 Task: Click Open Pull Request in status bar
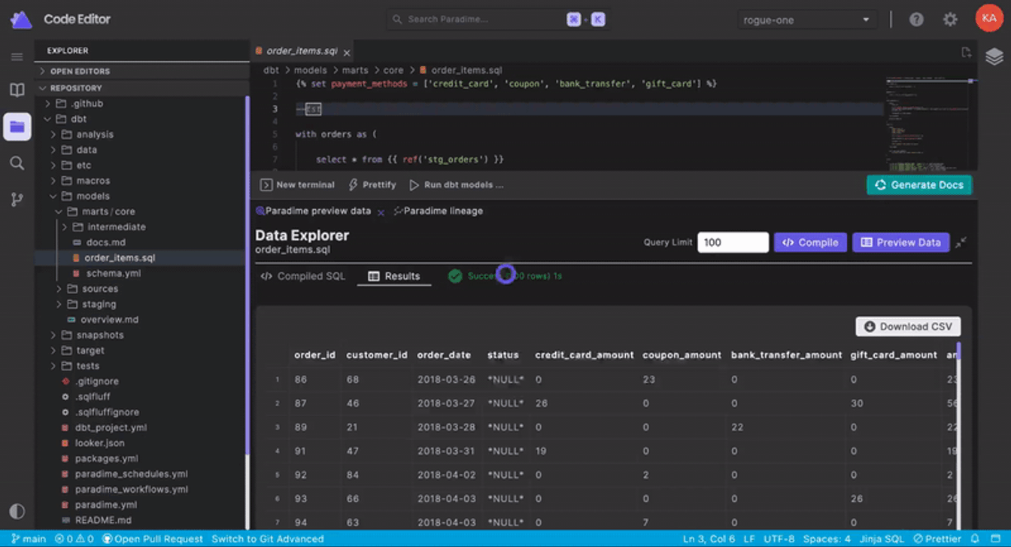pyautogui.click(x=153, y=539)
